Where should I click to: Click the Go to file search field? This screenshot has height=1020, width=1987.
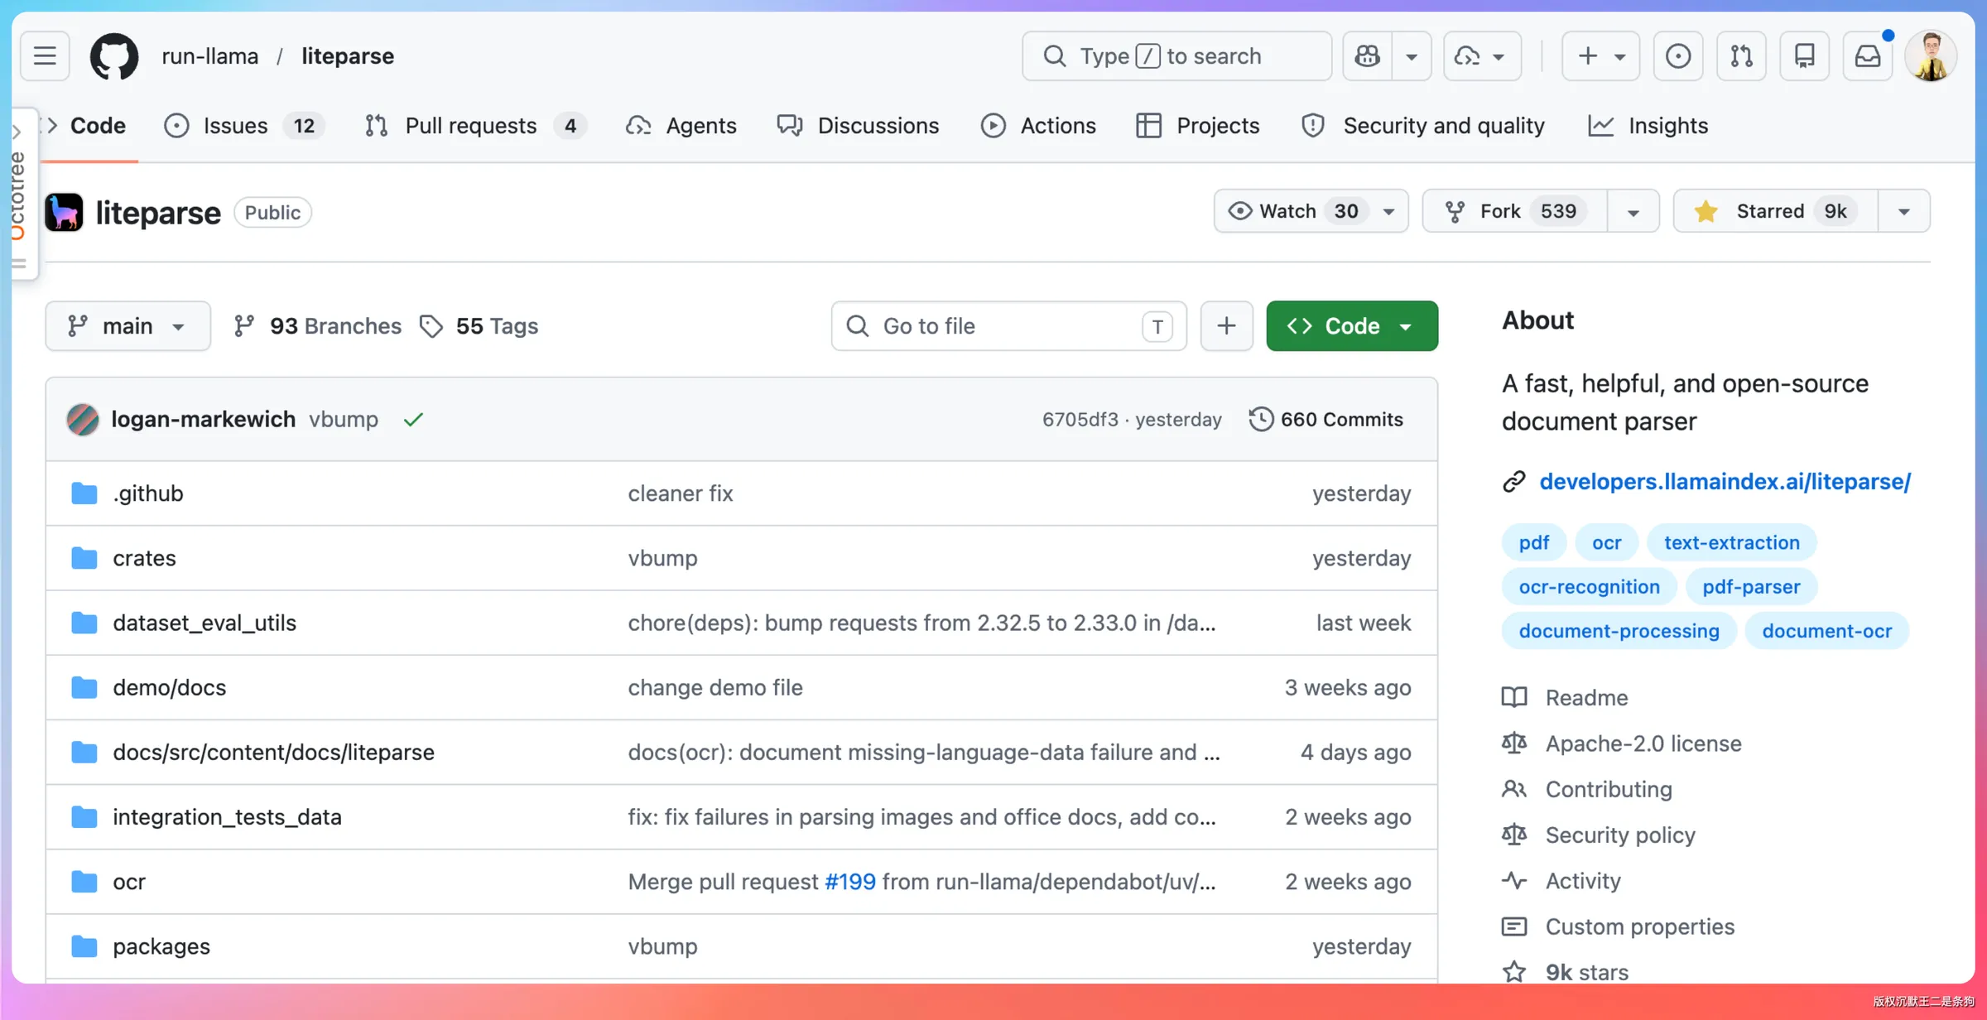[1008, 326]
